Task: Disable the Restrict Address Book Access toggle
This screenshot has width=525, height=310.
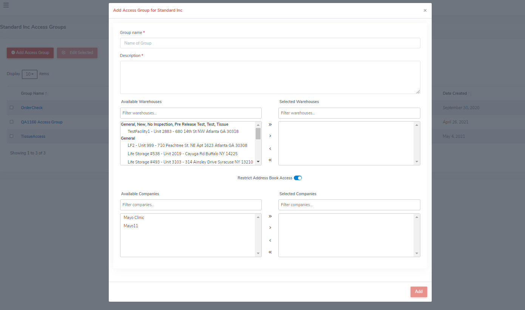Action: (298, 177)
